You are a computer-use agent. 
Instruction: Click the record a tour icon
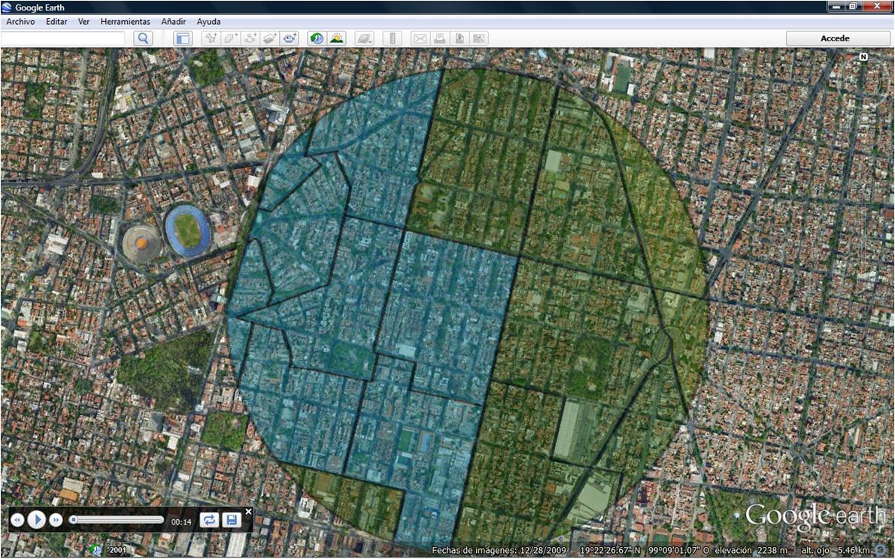[x=290, y=38]
